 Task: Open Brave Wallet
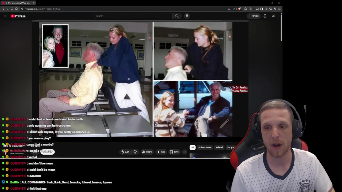[x=266, y=9]
